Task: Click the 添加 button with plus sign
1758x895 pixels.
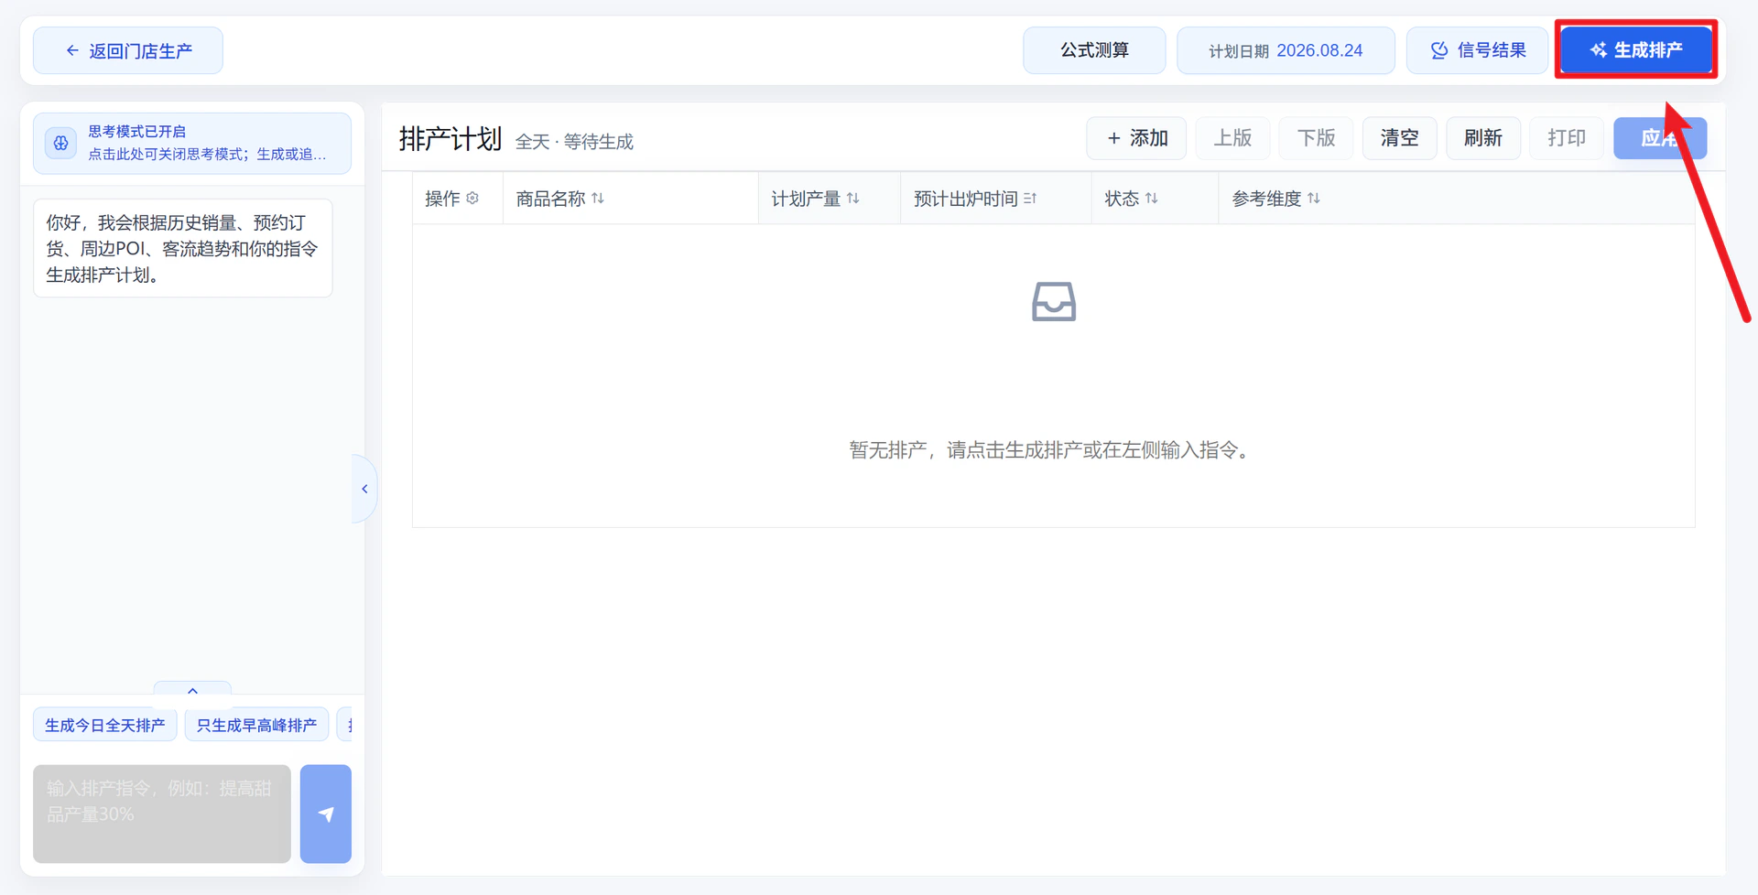Action: (x=1136, y=138)
